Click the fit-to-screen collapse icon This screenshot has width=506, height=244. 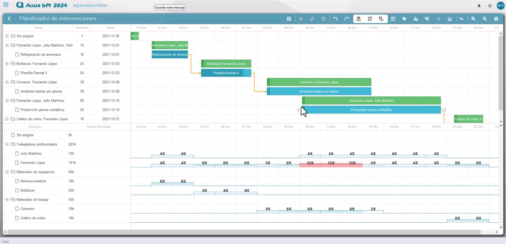496,19
